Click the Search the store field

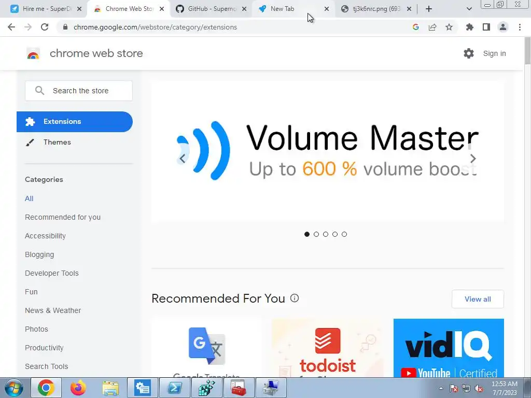tap(79, 91)
